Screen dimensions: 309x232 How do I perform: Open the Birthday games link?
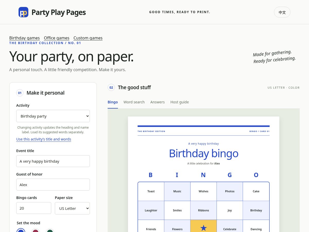click(x=24, y=38)
